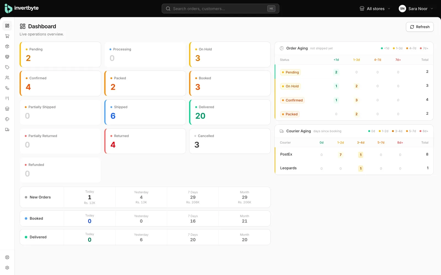Screen dimensions: 441x275
Task: Open the storefront icon in the sidebar
Action: [7, 109]
